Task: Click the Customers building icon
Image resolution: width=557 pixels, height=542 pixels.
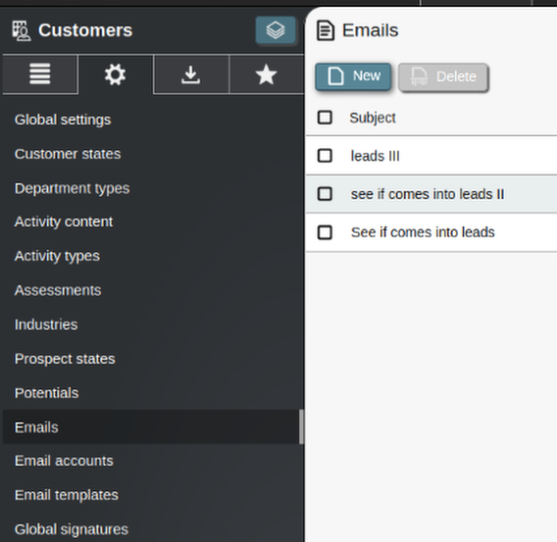Action: pyautogui.click(x=21, y=31)
